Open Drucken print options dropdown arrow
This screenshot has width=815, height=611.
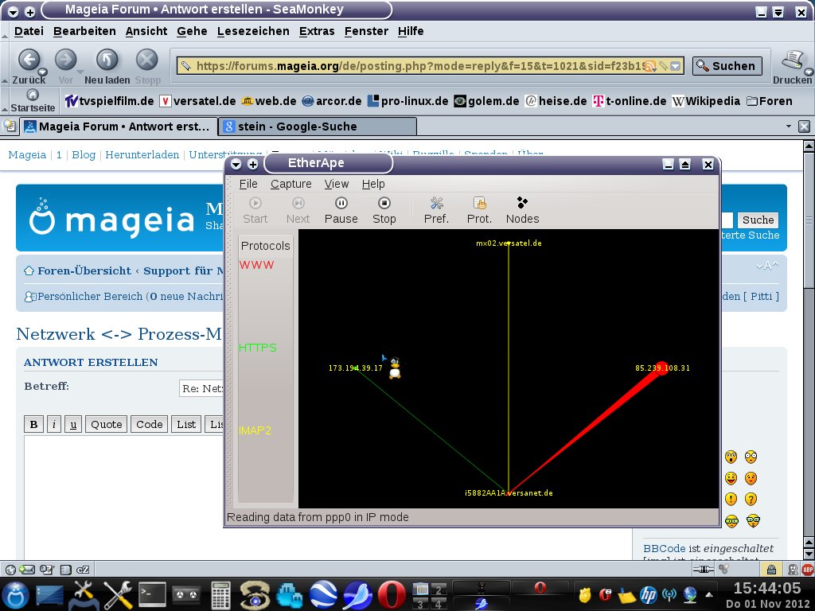pos(809,72)
